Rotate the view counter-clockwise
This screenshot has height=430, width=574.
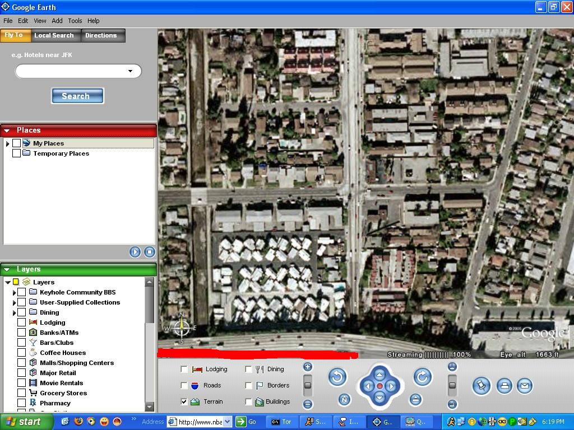(337, 377)
